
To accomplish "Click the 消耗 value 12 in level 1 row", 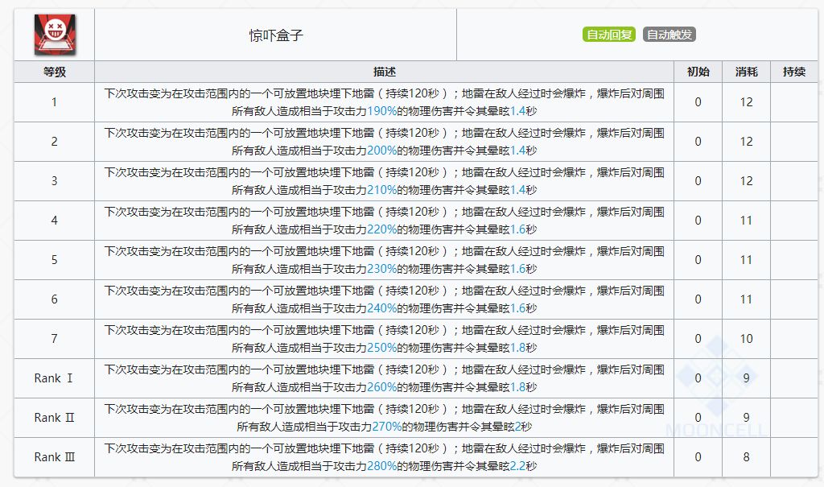I will pos(746,102).
